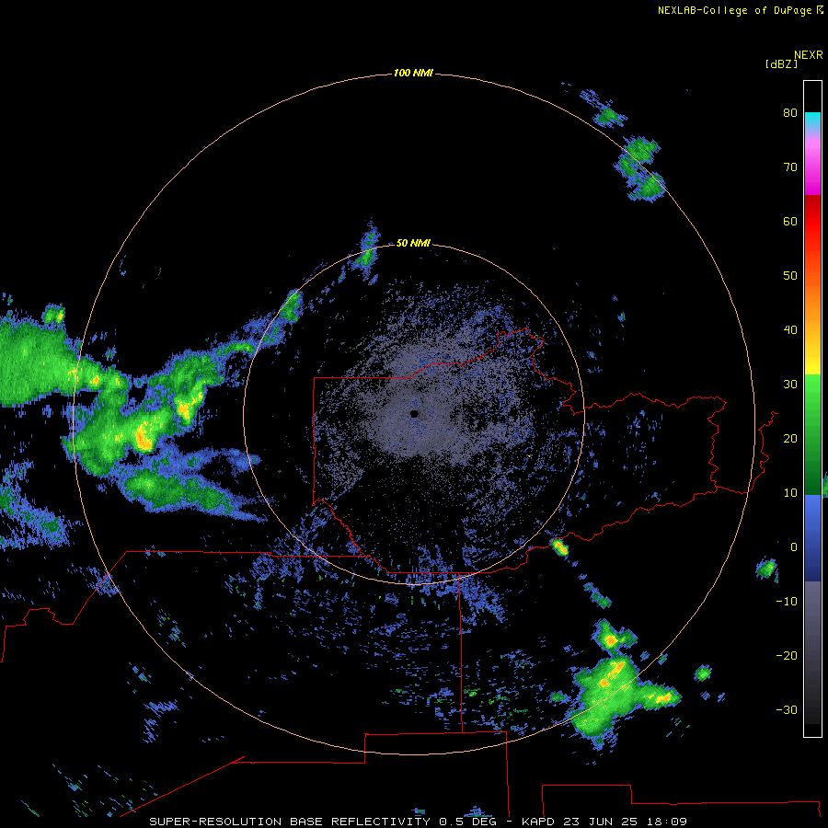The height and width of the screenshot is (828, 828).
Task: Click the 50 value on reflectivity scale
Action: coord(790,276)
